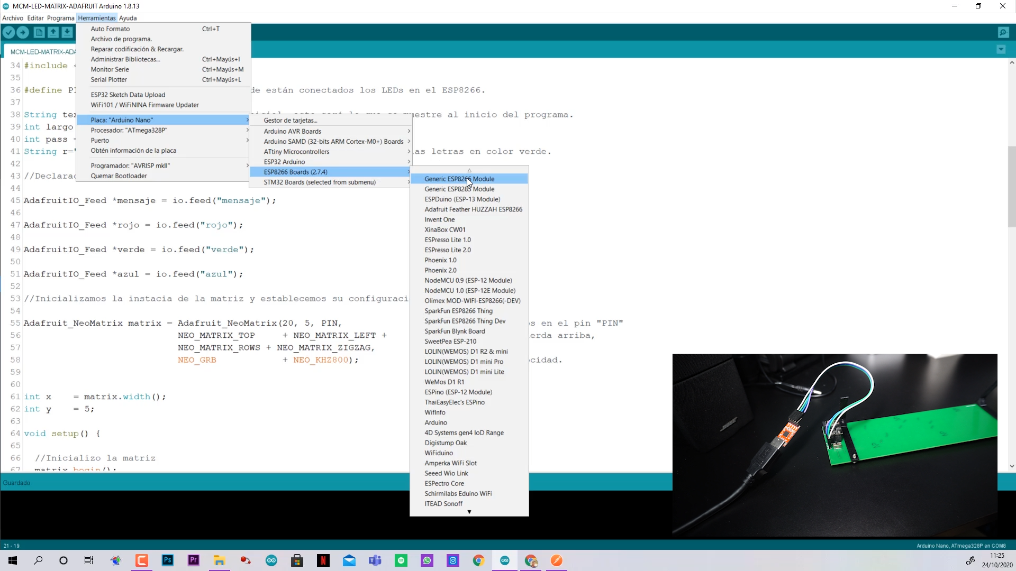Select Adafruit Feather HUZZAH ESP8266

469,209
